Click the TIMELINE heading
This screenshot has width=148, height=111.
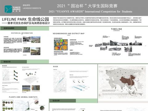coord(117,29)
